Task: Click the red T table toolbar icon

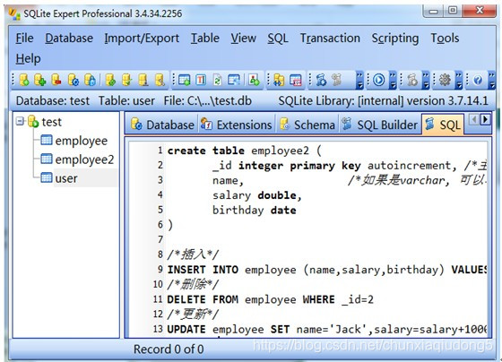Action: point(201,80)
